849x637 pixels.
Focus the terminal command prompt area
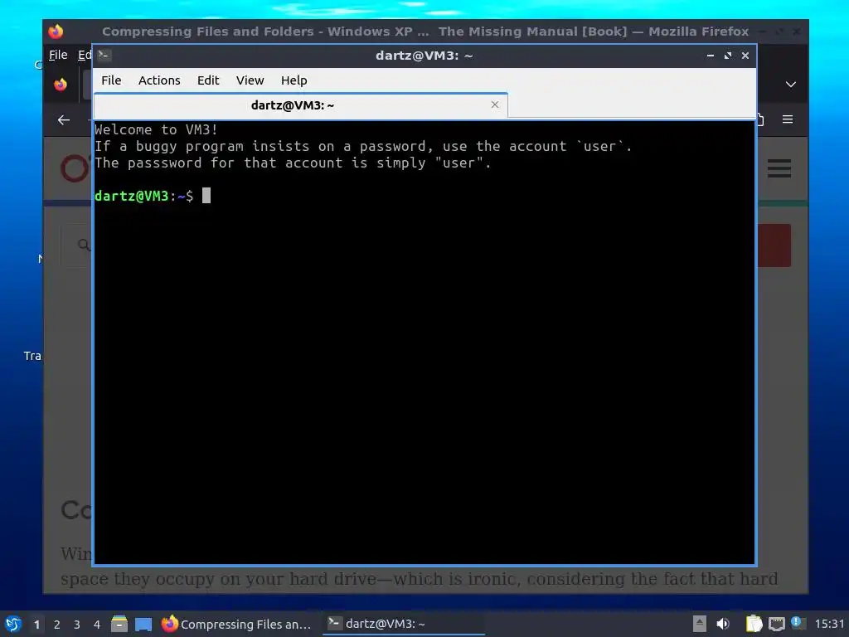pyautogui.click(x=424, y=342)
